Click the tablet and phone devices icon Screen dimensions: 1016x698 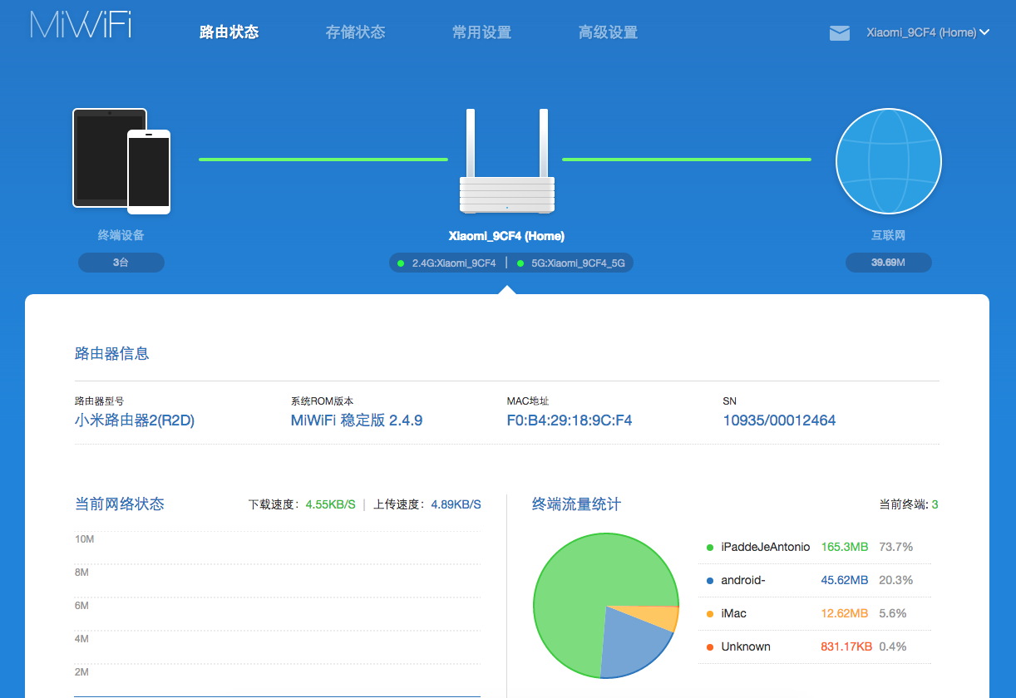click(121, 161)
